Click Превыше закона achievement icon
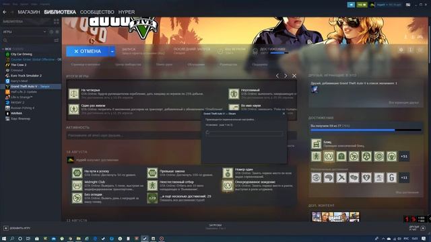The image size is (431, 242). (x=152, y=173)
